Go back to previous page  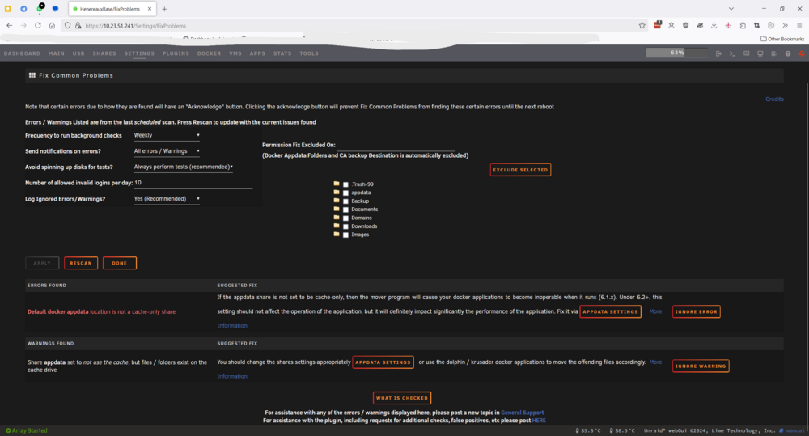[9, 25]
